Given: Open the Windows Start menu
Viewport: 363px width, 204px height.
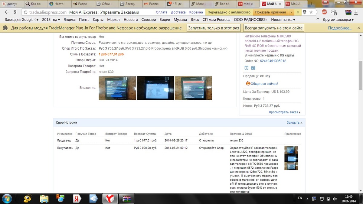Looking at the screenshot, I should [x=7, y=199].
